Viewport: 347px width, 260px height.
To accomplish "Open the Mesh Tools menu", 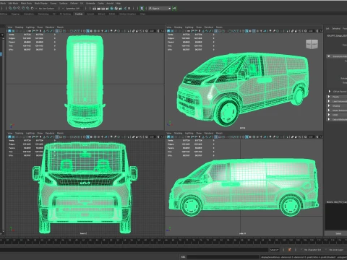I will tap(26, 3).
